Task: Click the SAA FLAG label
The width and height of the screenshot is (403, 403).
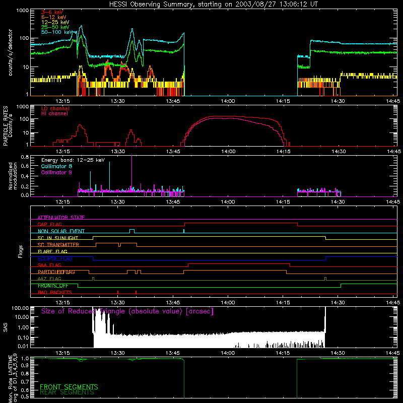Action: tap(49, 265)
